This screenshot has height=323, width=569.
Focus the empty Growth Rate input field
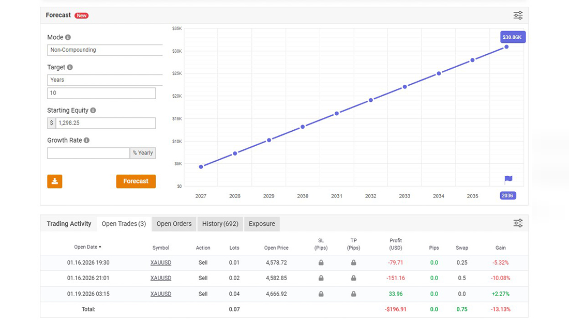88,153
